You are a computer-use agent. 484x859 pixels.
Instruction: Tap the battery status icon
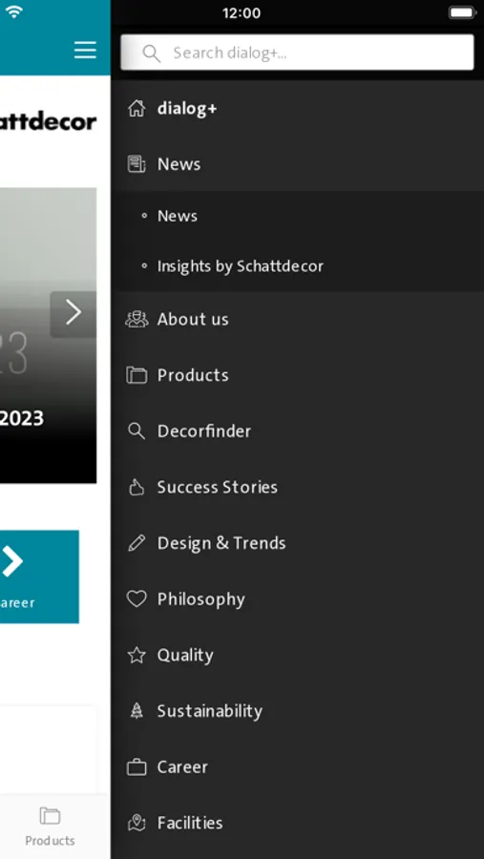click(462, 12)
